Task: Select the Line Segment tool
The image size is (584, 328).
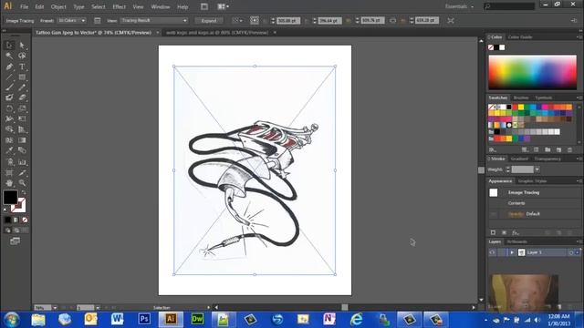Action: pos(9,77)
